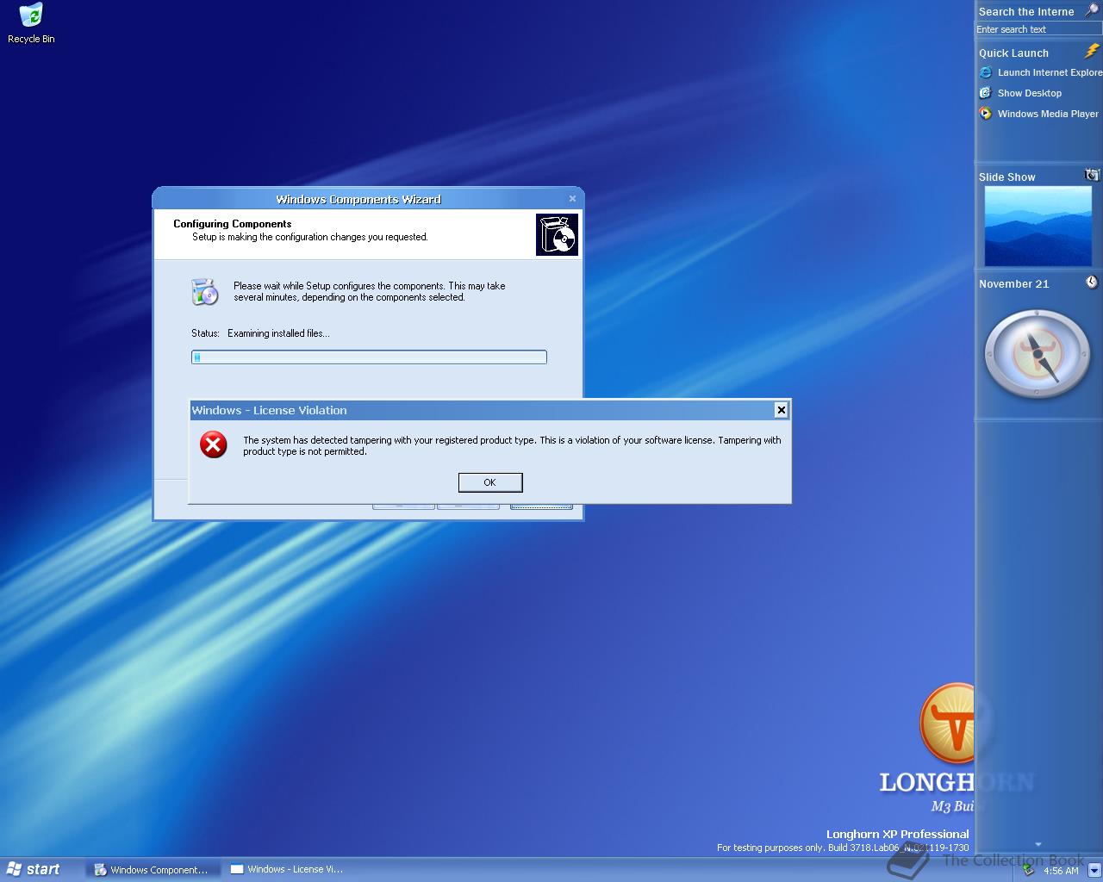Image resolution: width=1103 pixels, height=882 pixels.
Task: Open the Recycle Bin desktop icon
Action: [x=30, y=23]
